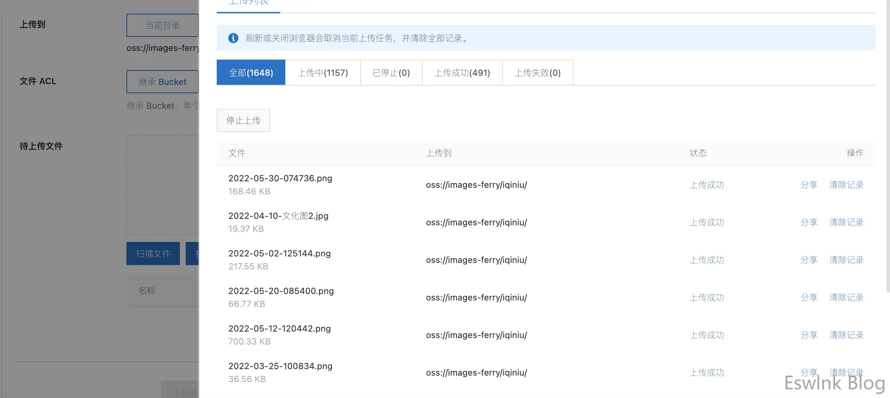Share the 2022-04-10-文化图2.jpg file
This screenshot has width=890, height=398.
point(809,222)
